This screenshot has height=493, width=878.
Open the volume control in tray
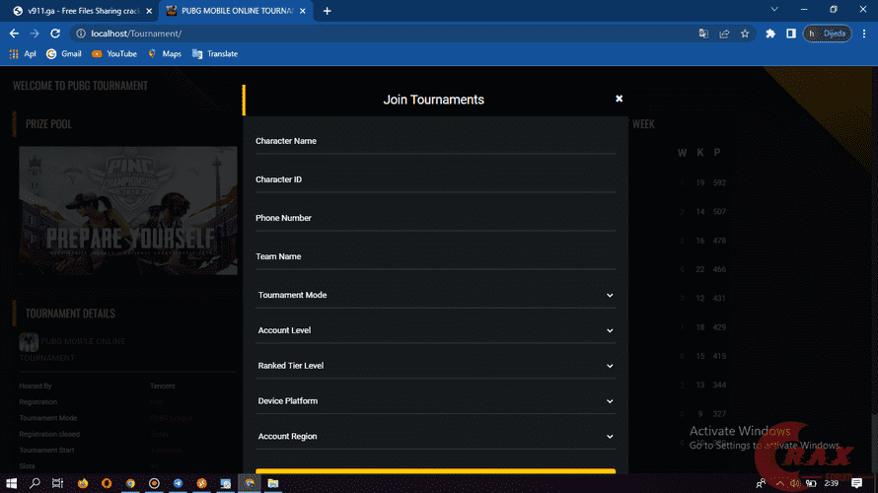(795, 483)
